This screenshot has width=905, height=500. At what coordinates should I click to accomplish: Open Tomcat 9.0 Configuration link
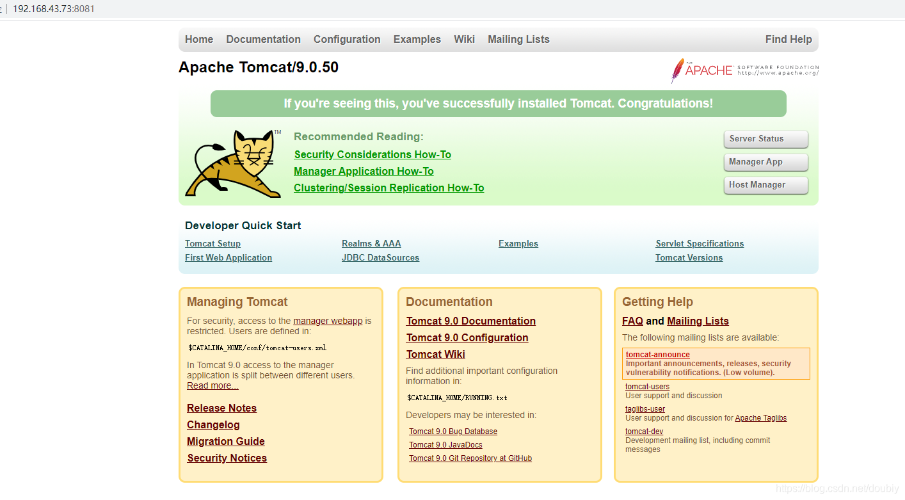coord(467,337)
